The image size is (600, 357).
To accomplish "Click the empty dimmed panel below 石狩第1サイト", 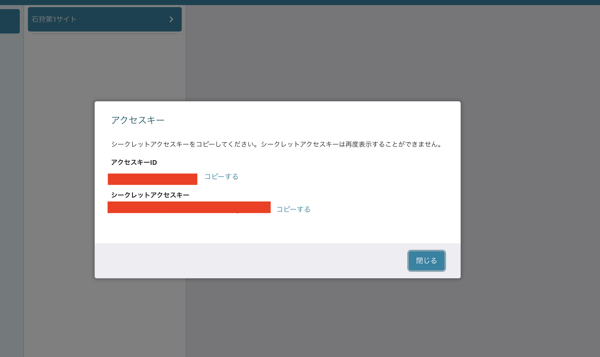I will [x=105, y=69].
